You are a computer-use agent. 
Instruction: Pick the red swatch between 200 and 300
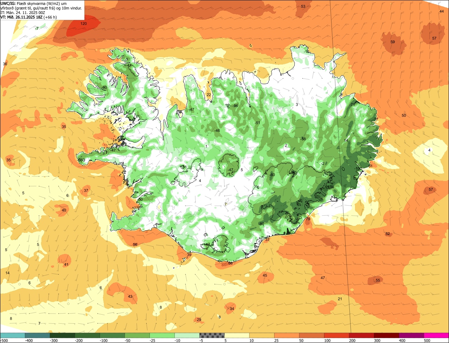(361, 335)
